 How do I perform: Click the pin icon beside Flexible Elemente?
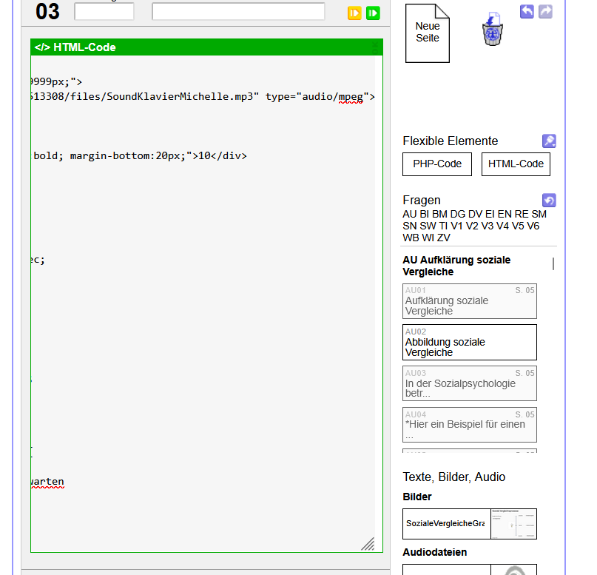coord(549,141)
